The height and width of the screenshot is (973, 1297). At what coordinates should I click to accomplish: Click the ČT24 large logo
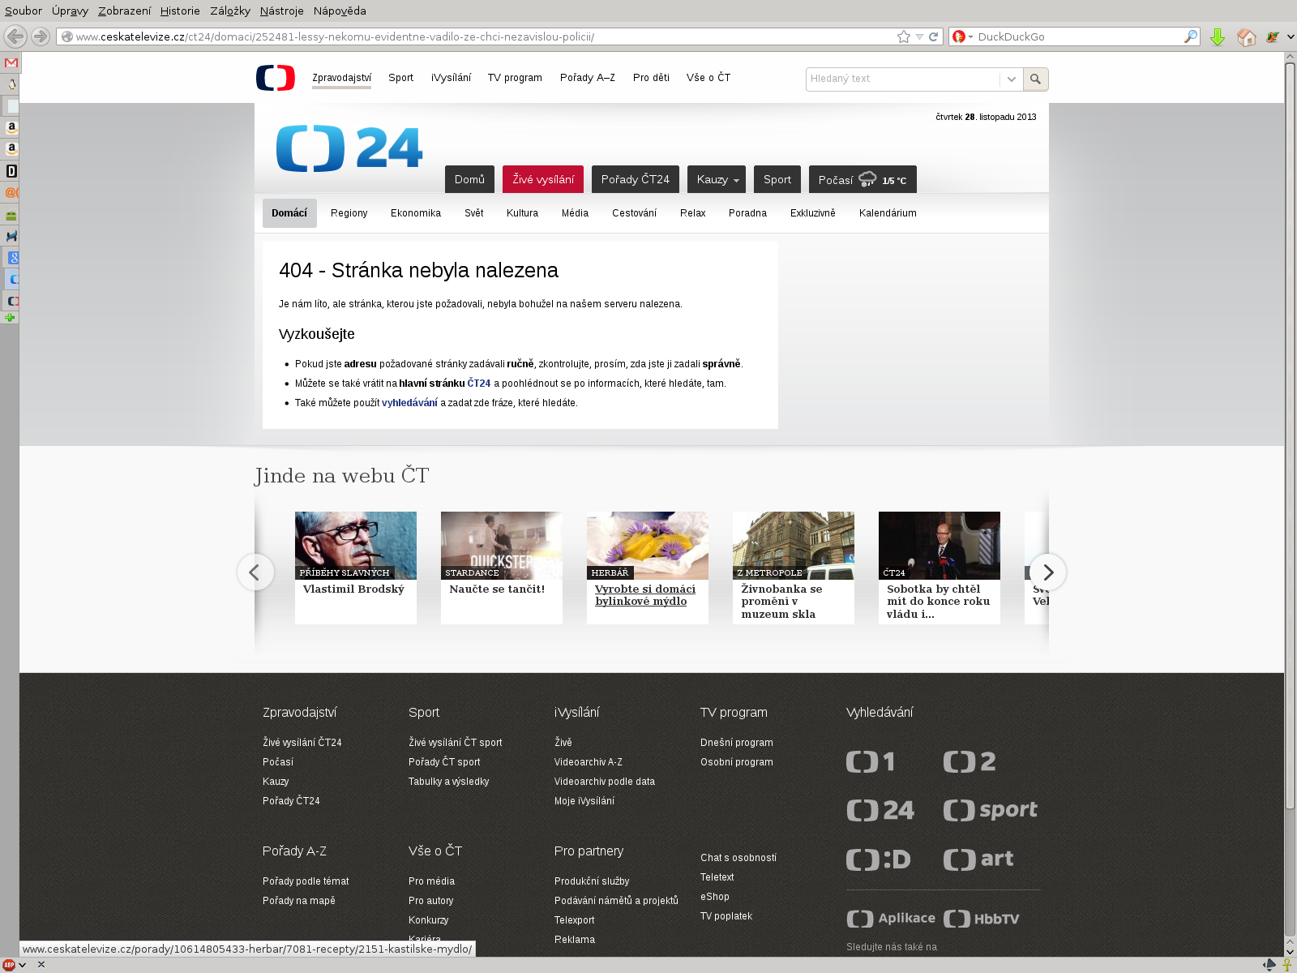pyautogui.click(x=349, y=148)
